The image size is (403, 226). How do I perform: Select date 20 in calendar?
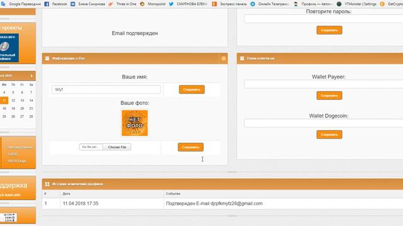(x=22, y=109)
